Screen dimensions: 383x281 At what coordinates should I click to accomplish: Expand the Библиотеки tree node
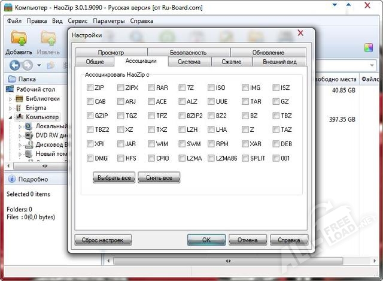(10, 98)
